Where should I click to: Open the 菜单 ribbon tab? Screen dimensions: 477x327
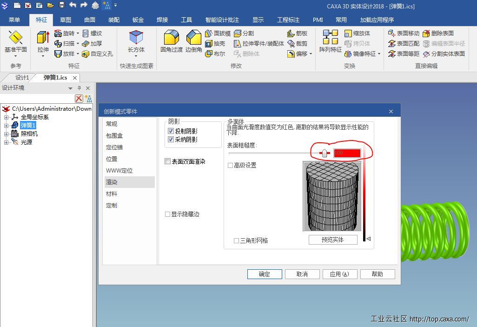(x=14, y=20)
